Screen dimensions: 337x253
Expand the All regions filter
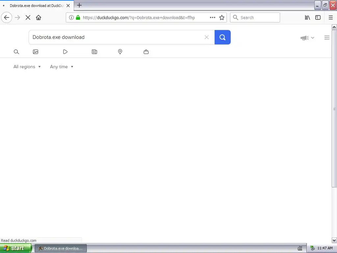coord(27,67)
